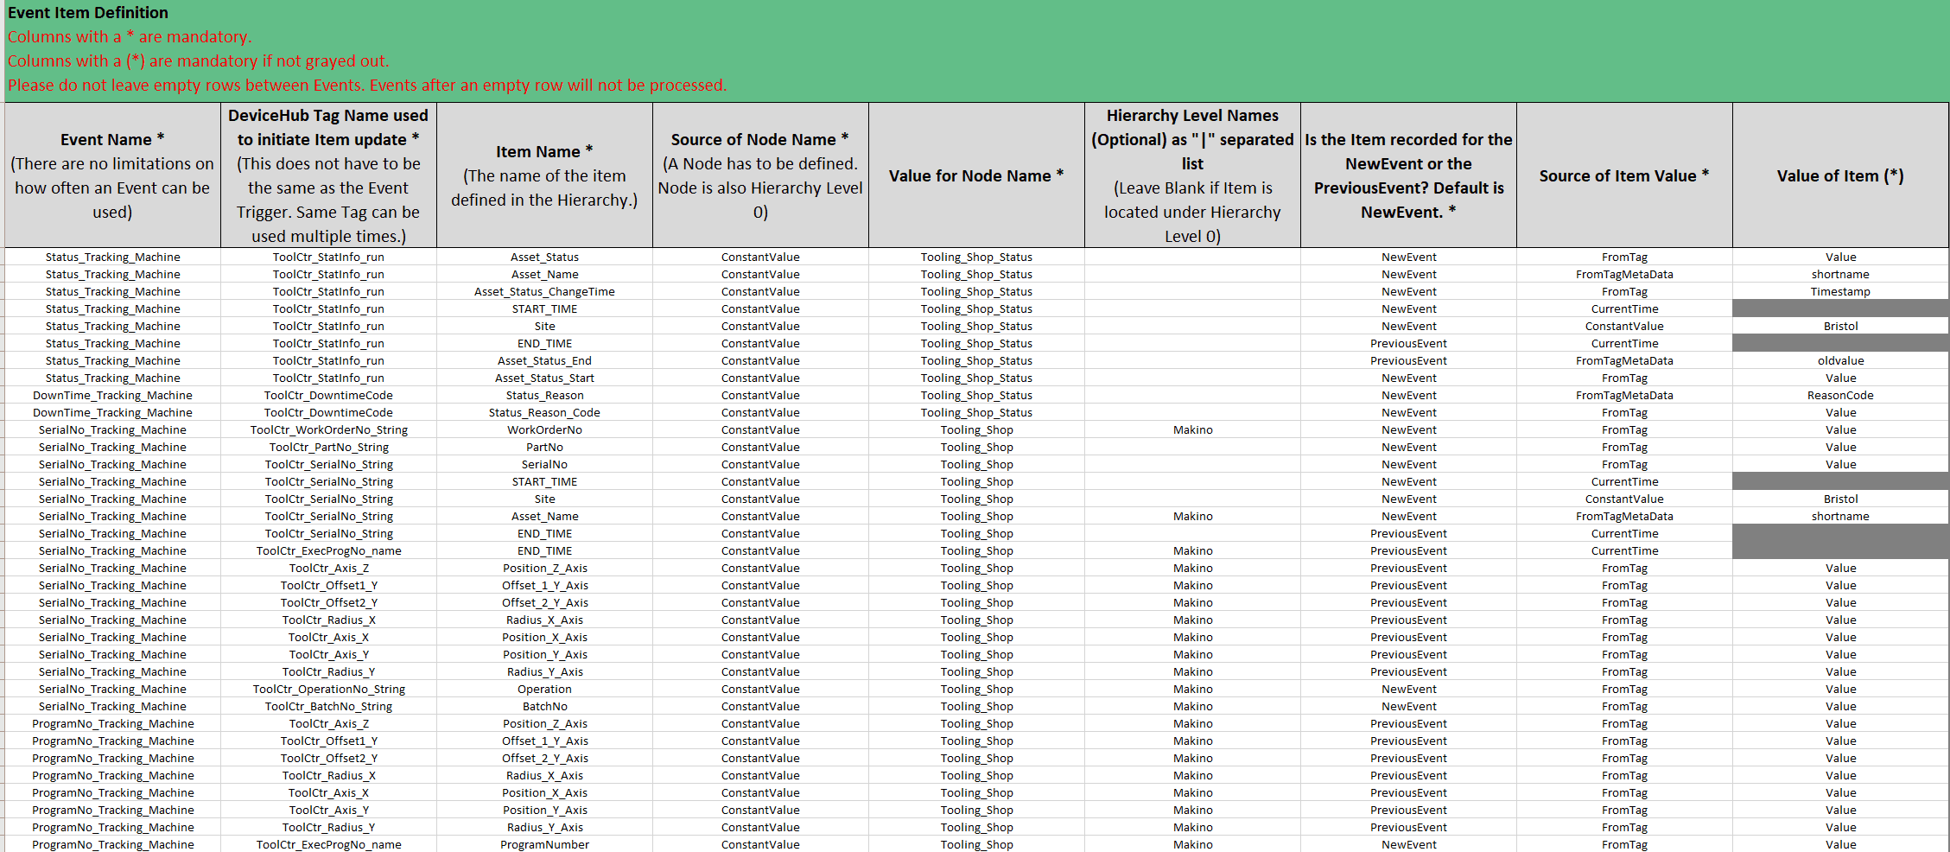This screenshot has height=852, width=1950.
Task: Click the ToolCtr_WorkOrderNo_String tag cell
Action: pyautogui.click(x=328, y=430)
